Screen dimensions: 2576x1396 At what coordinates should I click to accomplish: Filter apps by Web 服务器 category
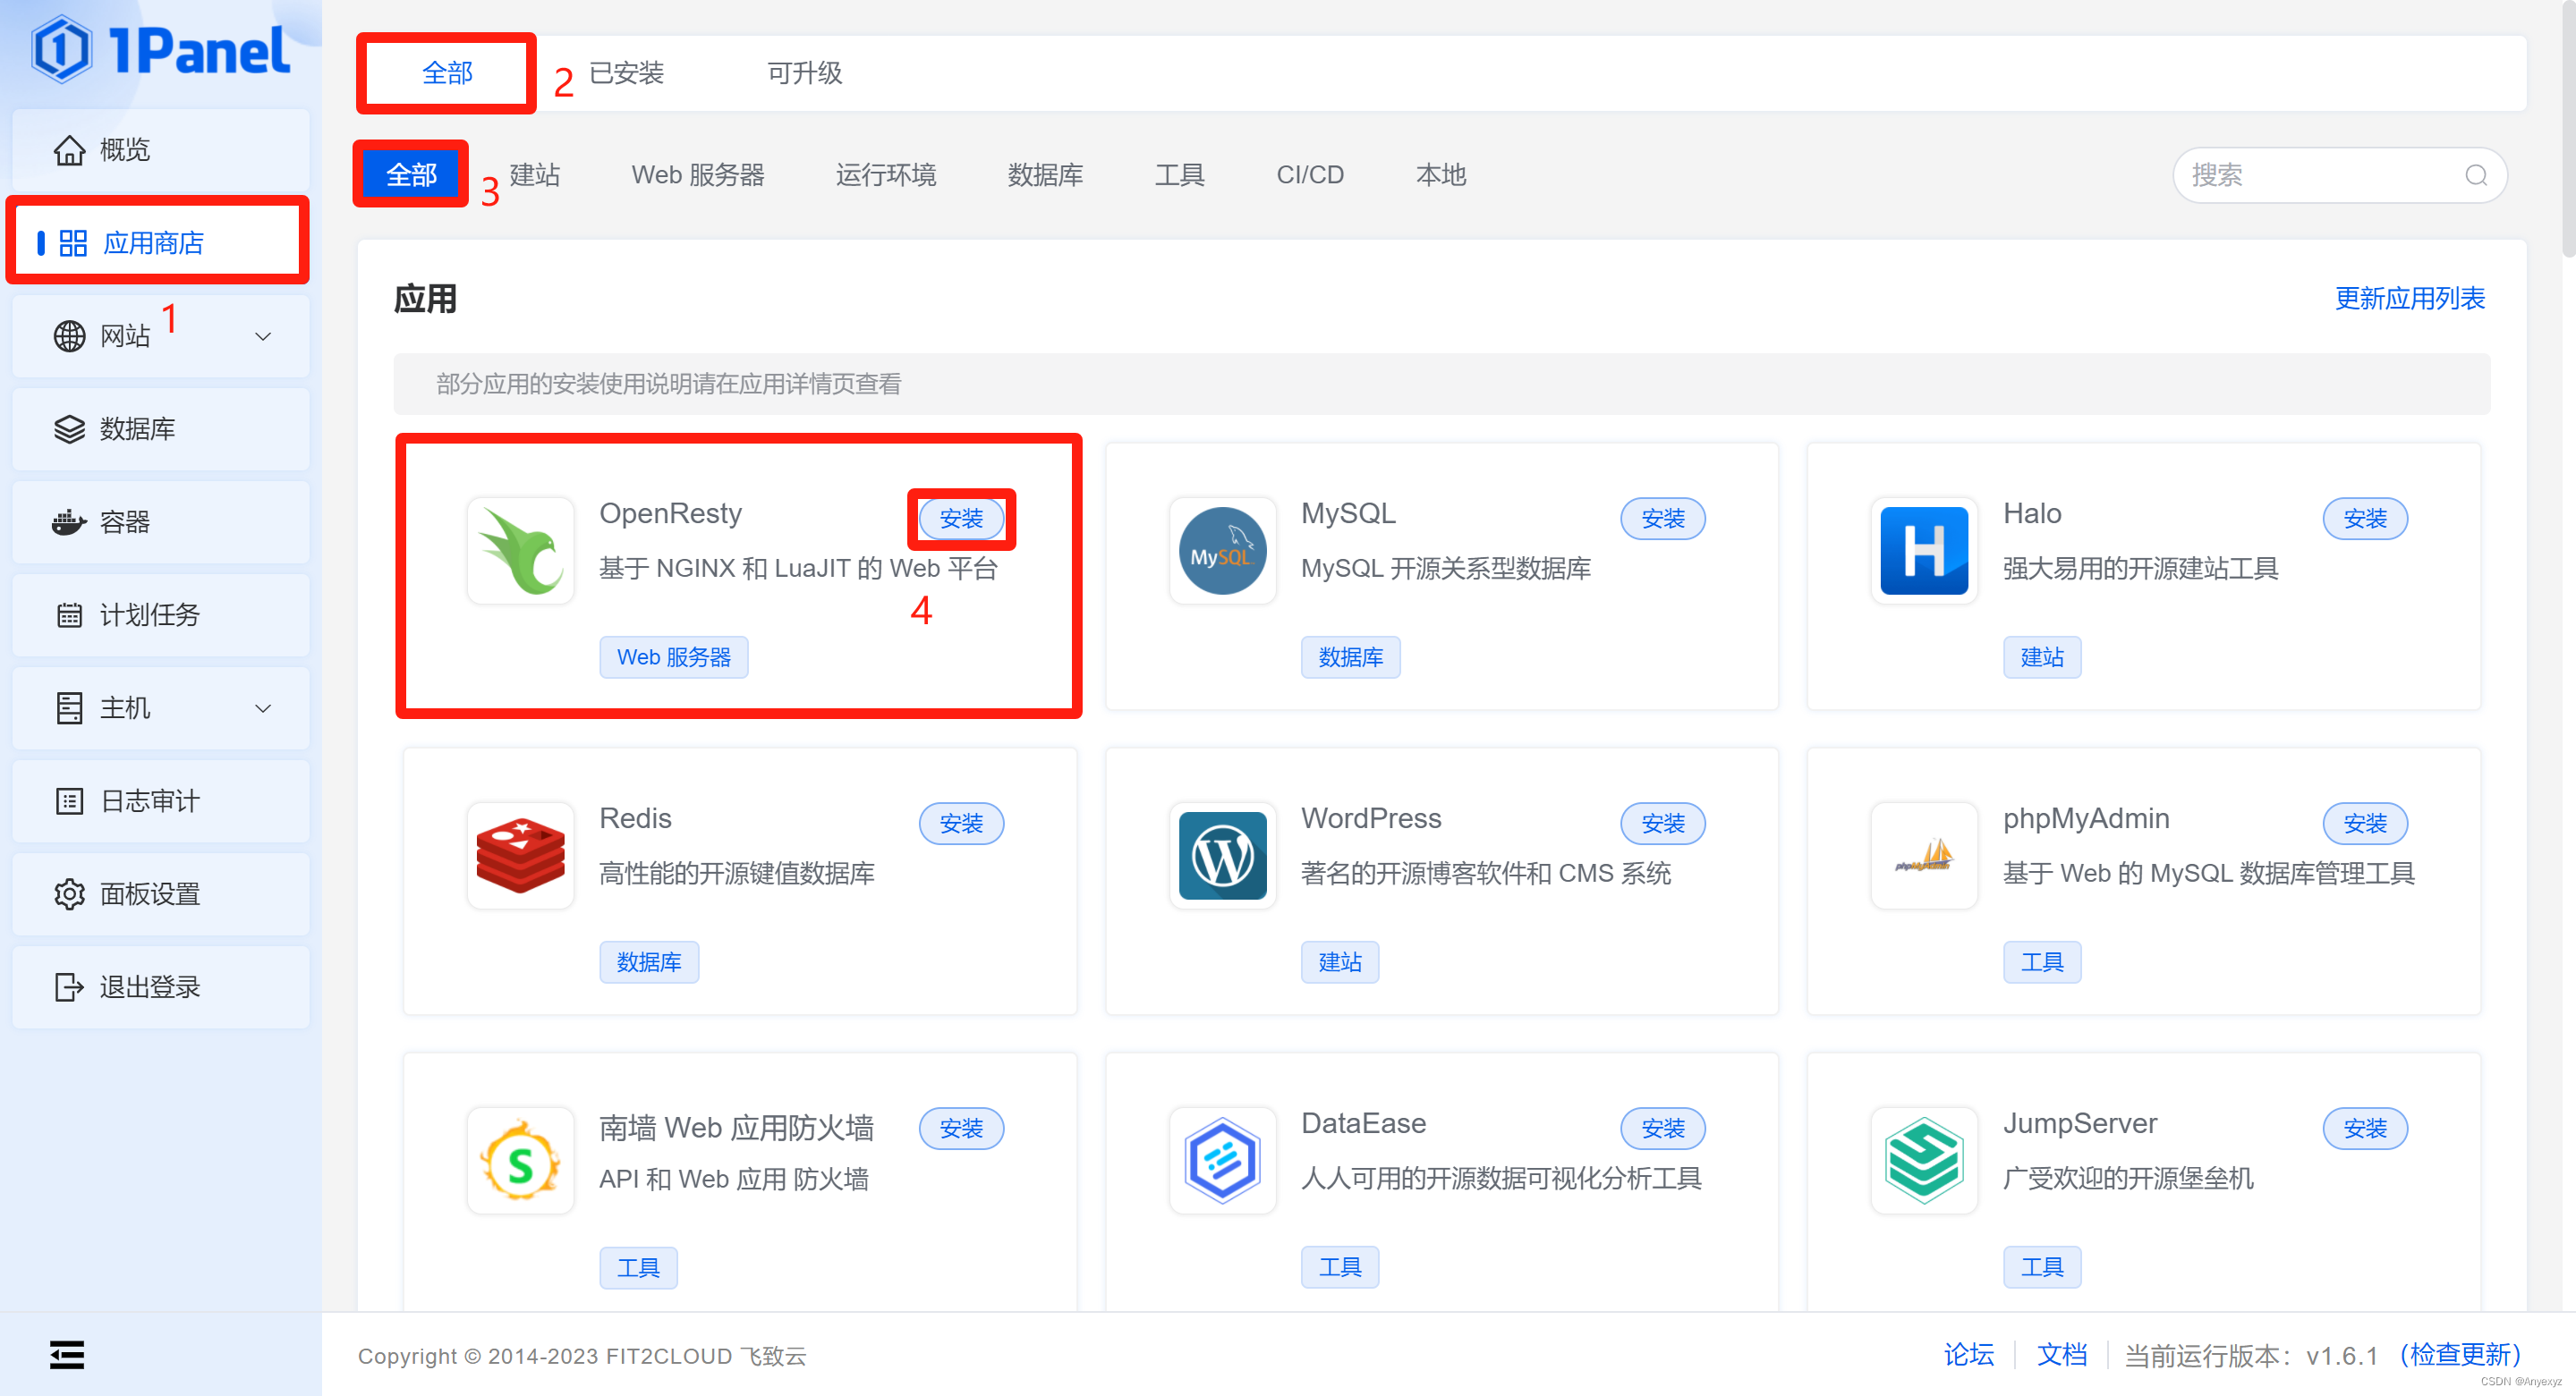(698, 175)
